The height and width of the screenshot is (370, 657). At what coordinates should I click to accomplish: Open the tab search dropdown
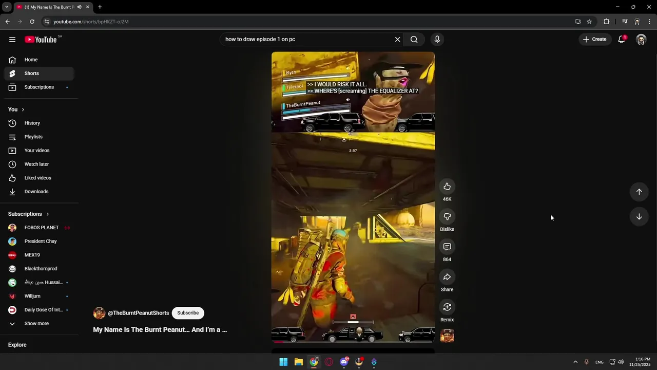(x=7, y=7)
